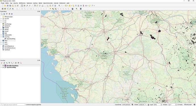The height and width of the screenshot is (106, 196).
Task: Open the Identify Features tool
Action: click(x=59, y=6)
